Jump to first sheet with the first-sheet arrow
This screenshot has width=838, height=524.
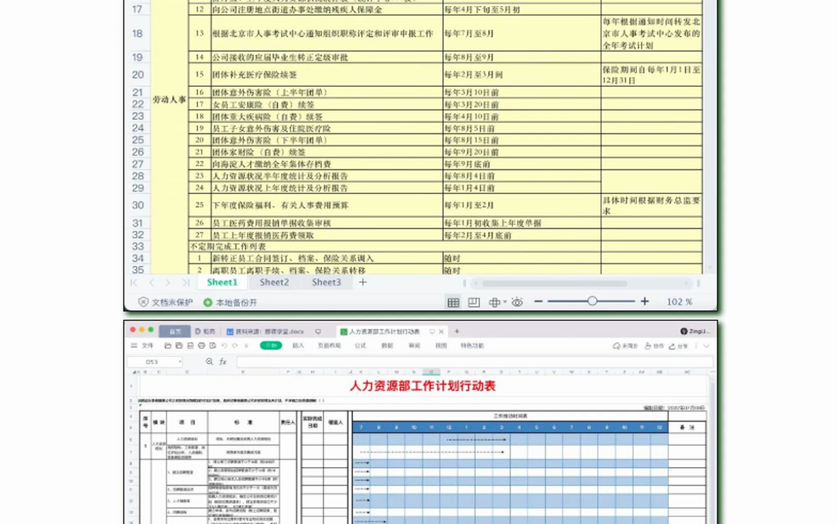[x=134, y=282]
